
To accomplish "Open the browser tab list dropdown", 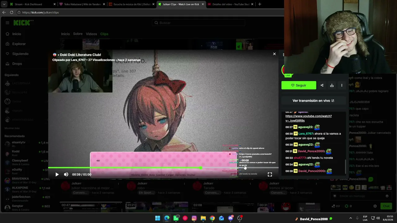I will [4, 4].
